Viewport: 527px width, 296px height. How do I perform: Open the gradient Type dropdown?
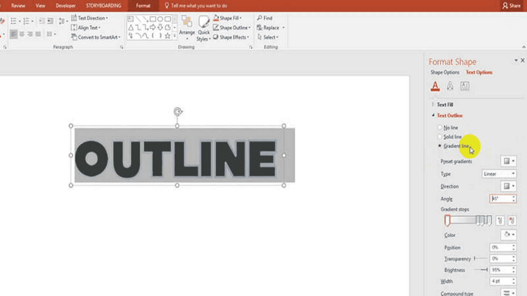499,174
